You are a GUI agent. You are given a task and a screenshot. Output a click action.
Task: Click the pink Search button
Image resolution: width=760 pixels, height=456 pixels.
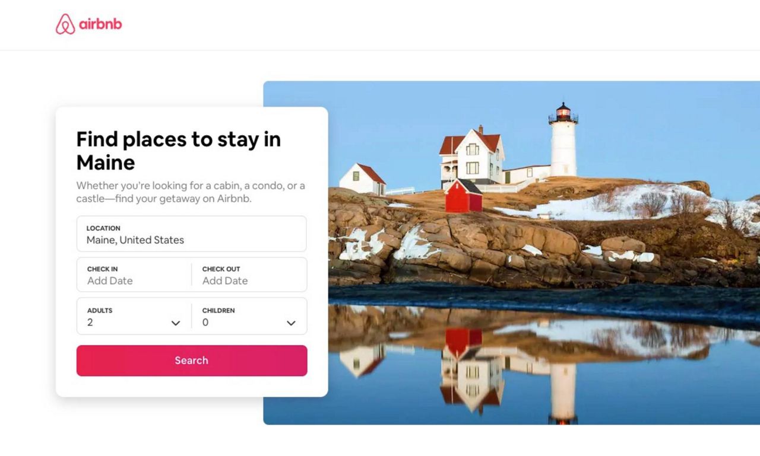192,361
